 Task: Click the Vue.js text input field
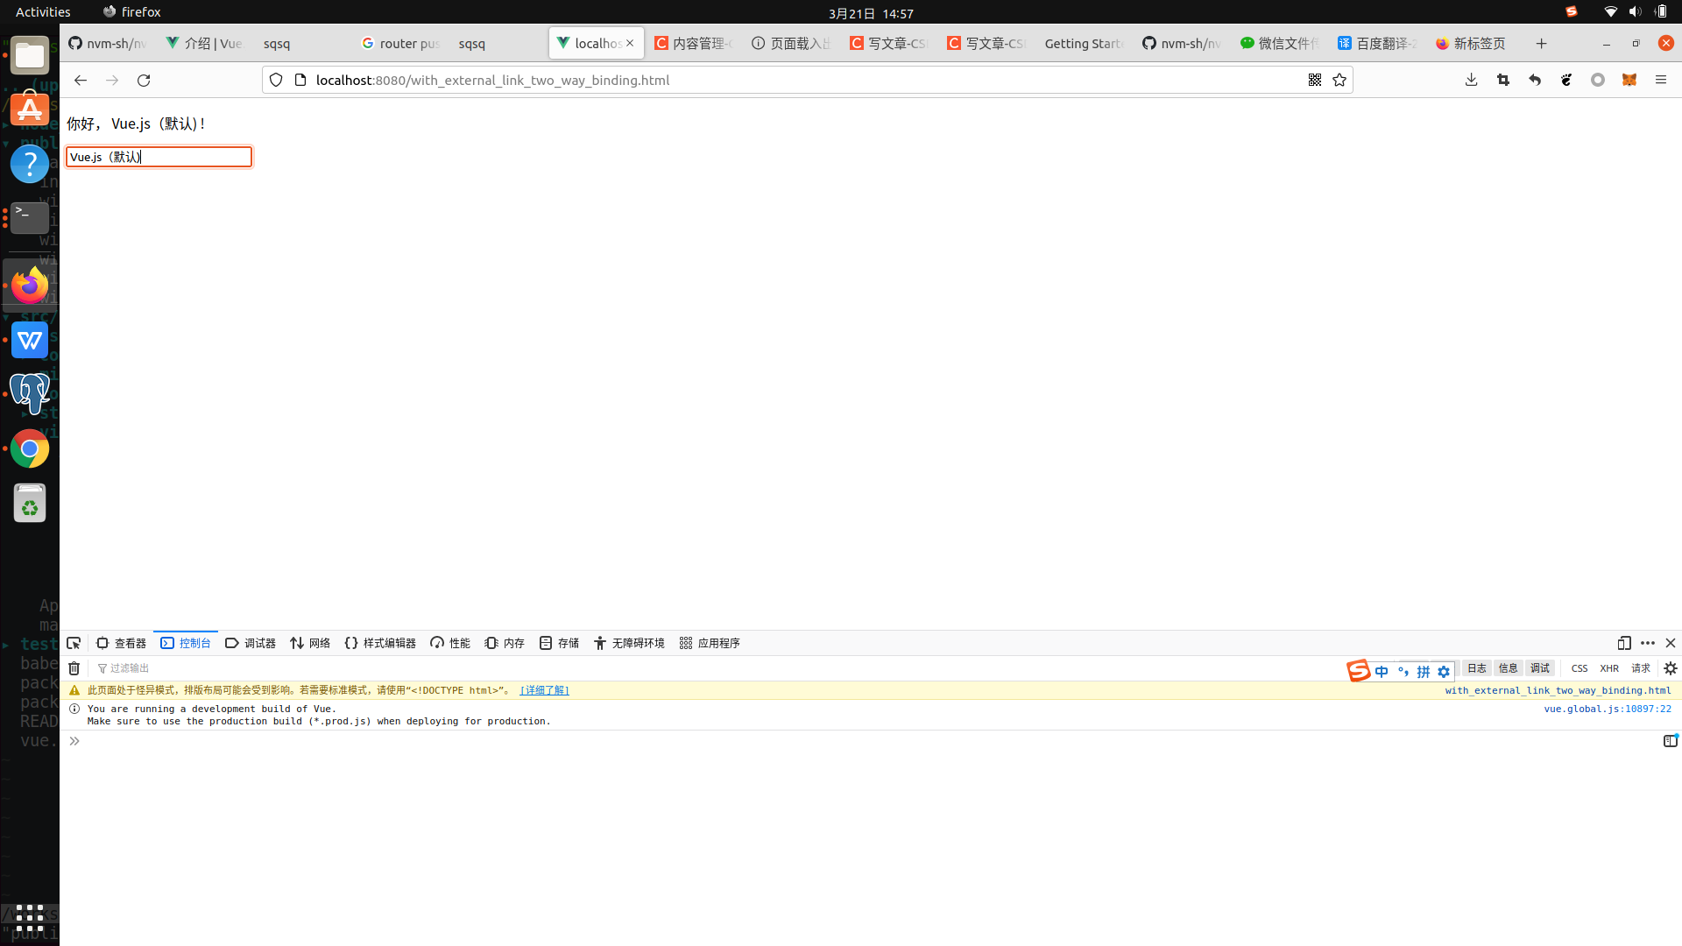click(x=159, y=157)
